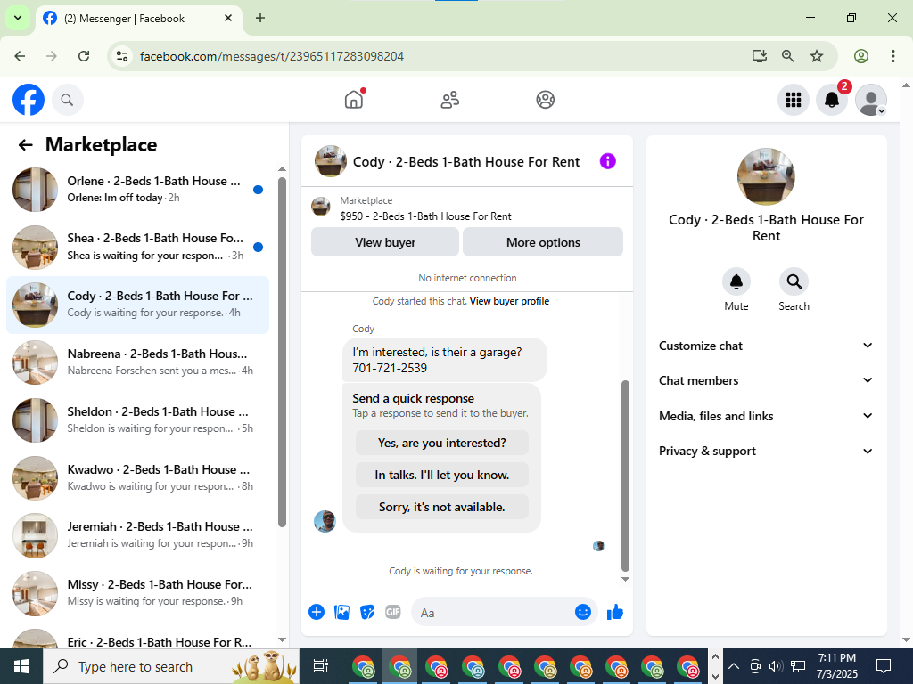The width and height of the screenshot is (913, 684).
Task: Send quick response 'In talks. I'll let you know.'
Action: tap(442, 475)
